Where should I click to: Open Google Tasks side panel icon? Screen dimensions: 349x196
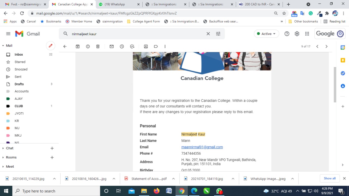[343, 73]
